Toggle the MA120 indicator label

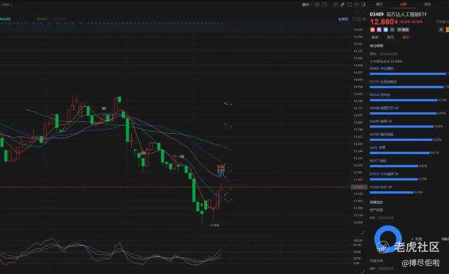(x=60, y=19)
